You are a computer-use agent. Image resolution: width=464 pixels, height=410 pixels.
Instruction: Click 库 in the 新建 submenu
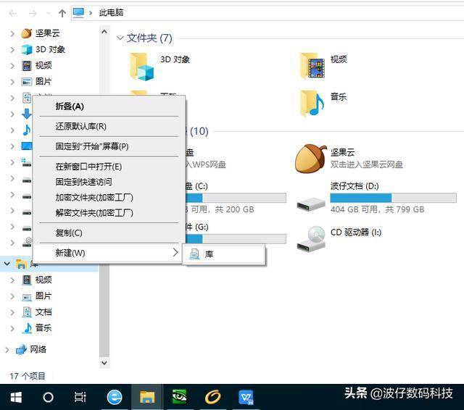(x=224, y=254)
